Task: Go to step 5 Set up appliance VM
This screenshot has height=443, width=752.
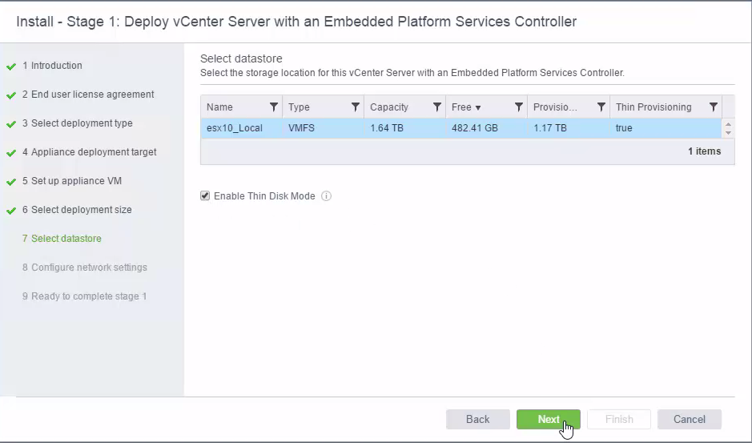Action: pyautogui.click(x=72, y=180)
